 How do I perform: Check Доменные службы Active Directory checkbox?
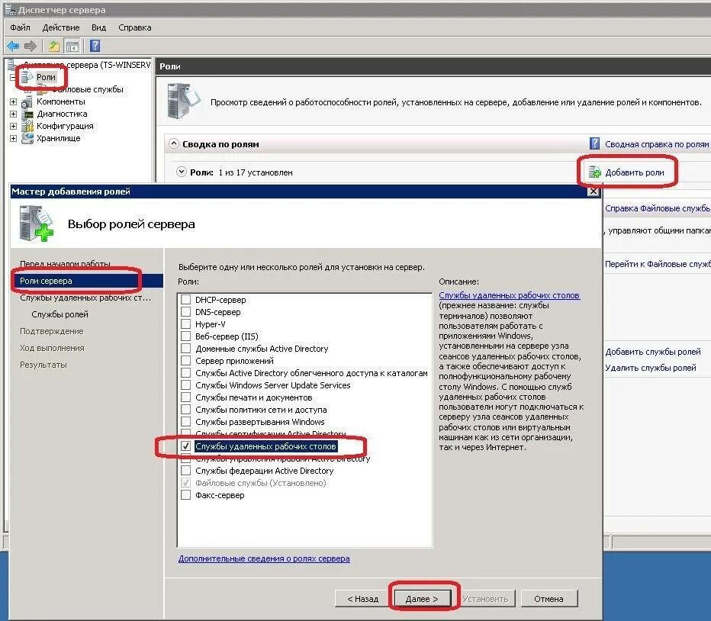(185, 349)
